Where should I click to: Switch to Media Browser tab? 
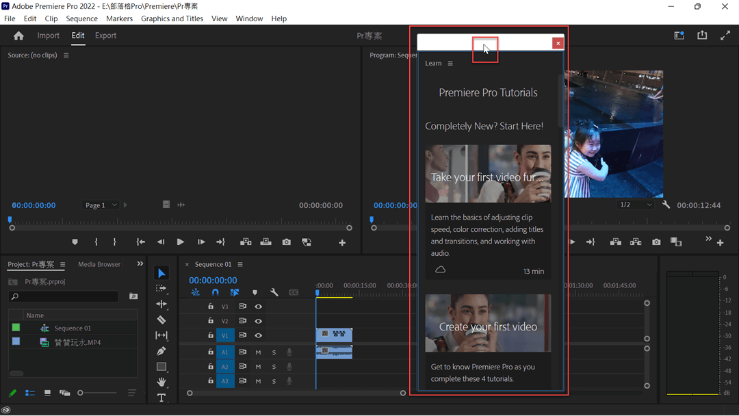click(x=99, y=264)
